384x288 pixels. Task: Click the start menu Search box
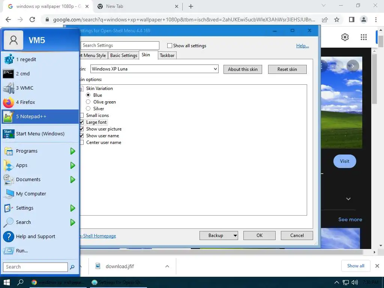pyautogui.click(x=35, y=267)
